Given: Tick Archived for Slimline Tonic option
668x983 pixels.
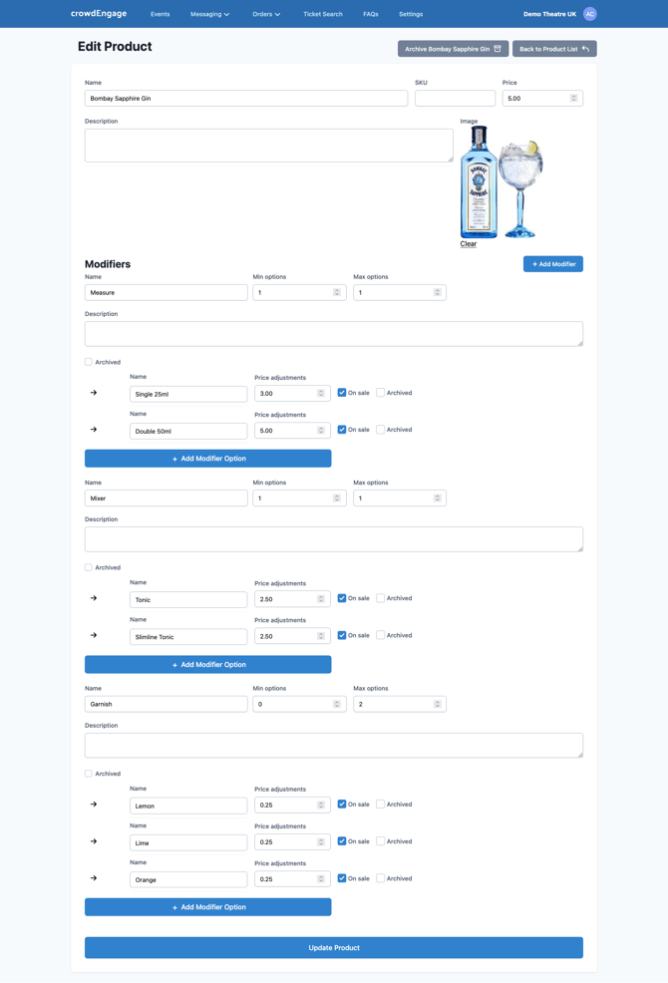Looking at the screenshot, I should (380, 635).
